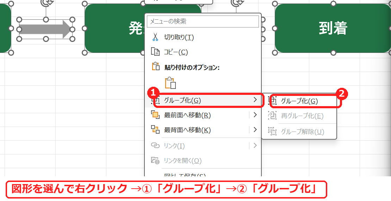Screen dimensions: 391x201
Task: Click the Copy pages icon
Action: tap(155, 52)
